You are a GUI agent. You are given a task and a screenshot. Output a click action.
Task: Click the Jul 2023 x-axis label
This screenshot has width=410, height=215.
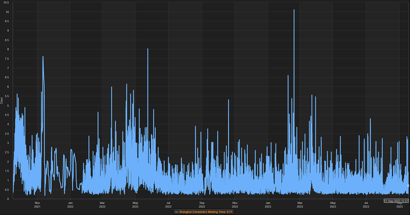[x=366, y=205]
